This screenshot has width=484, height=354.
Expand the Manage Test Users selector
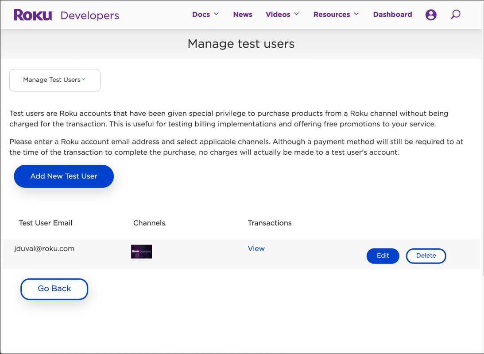[54, 80]
